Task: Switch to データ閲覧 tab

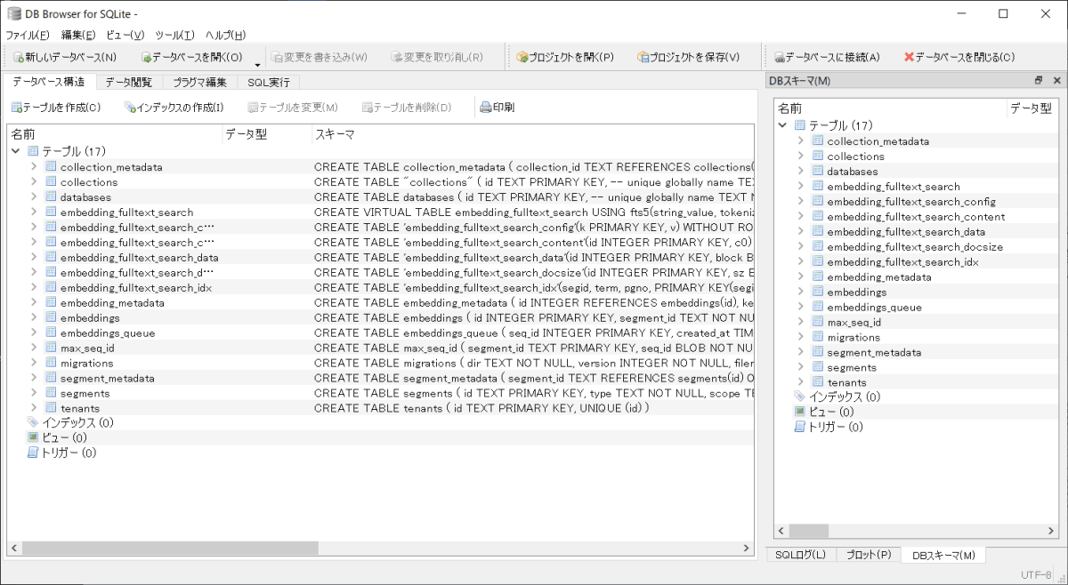Action: click(x=128, y=82)
